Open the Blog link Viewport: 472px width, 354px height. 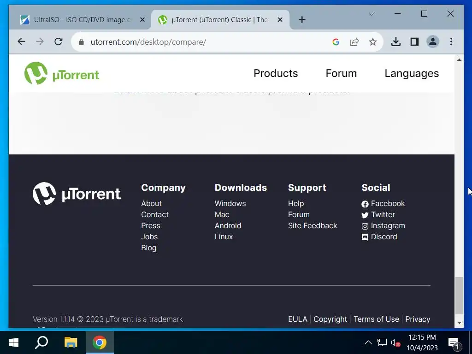coord(149,248)
